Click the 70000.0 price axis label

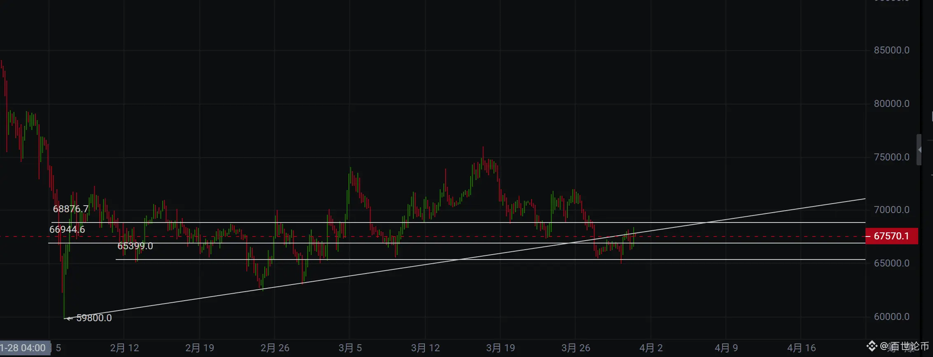(x=892, y=210)
